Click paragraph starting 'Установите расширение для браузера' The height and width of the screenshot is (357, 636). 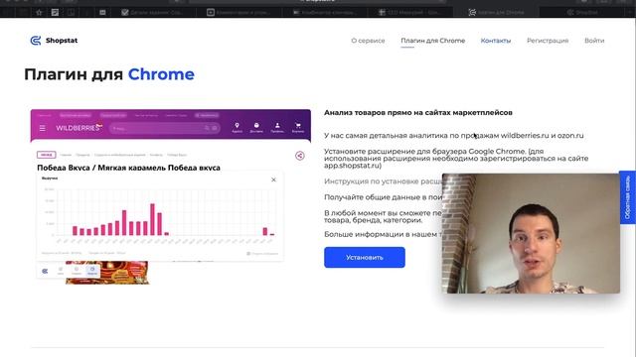coord(456,159)
